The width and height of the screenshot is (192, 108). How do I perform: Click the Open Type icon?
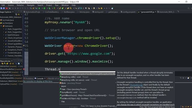click(68, 8)
